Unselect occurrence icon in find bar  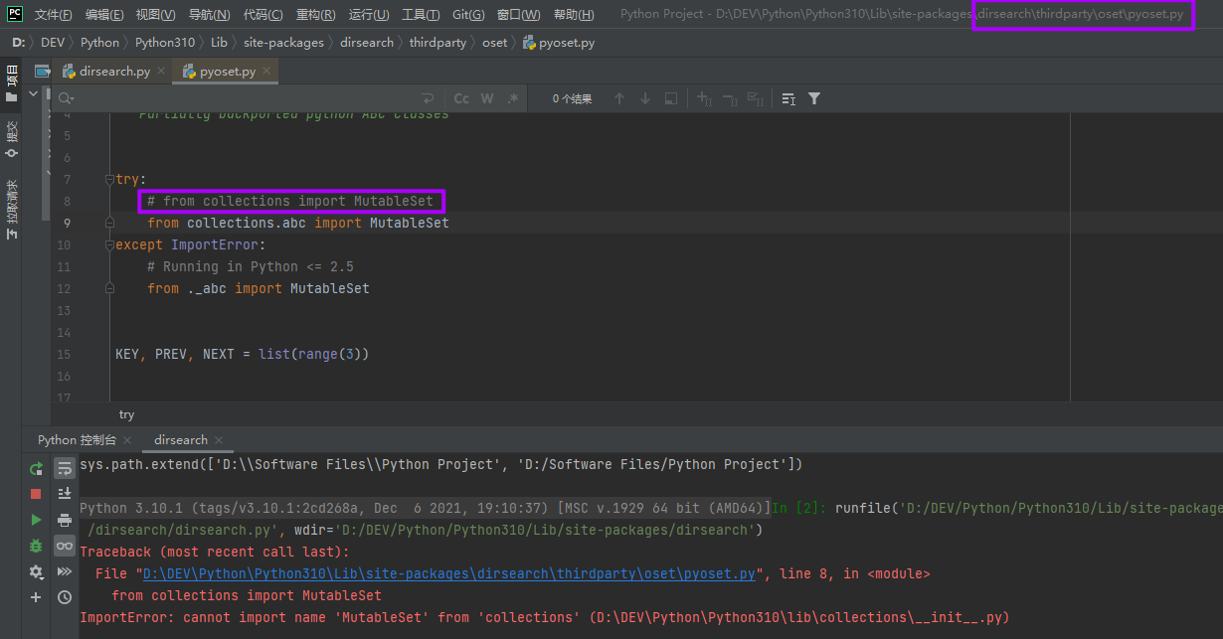tap(730, 98)
